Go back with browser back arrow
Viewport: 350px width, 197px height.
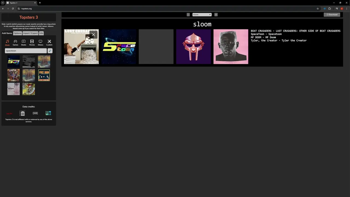click(x=3, y=8)
